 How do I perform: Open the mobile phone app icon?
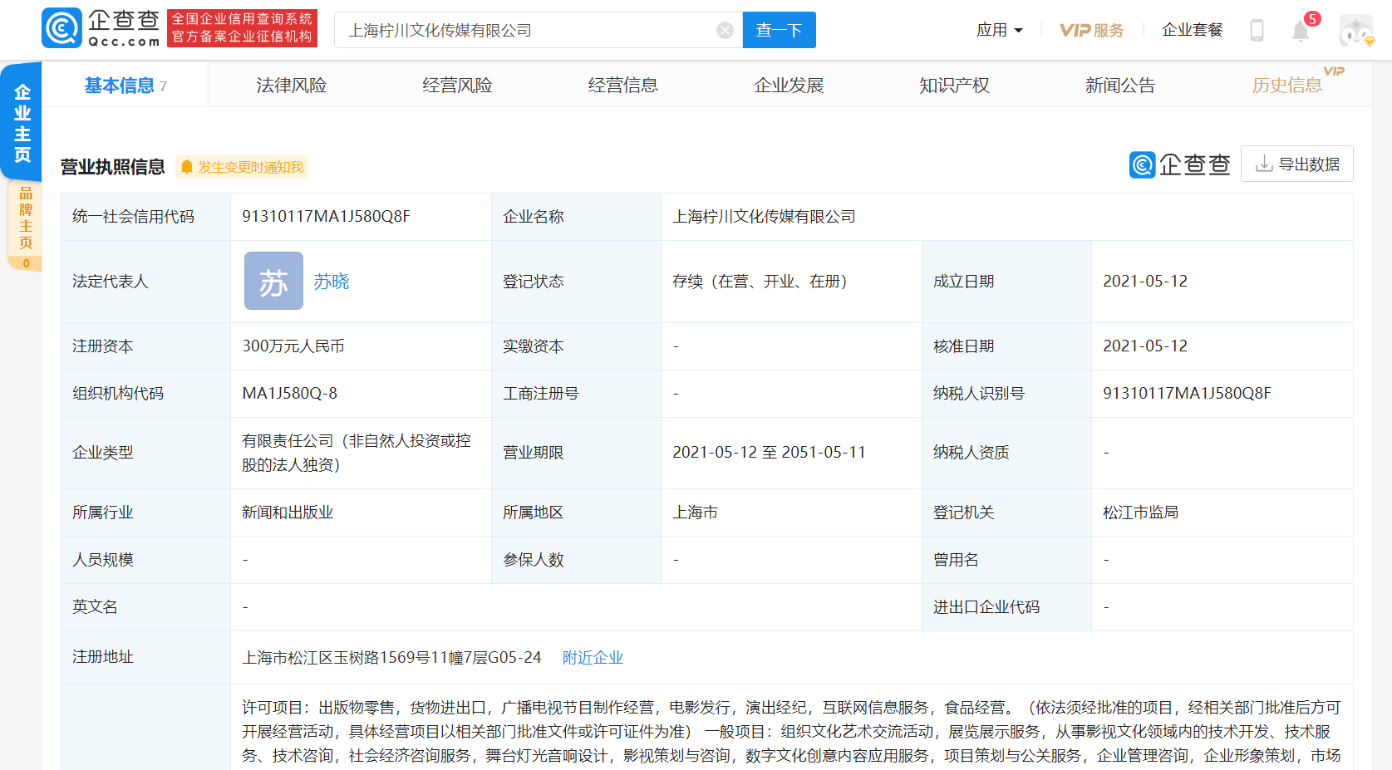1257,31
